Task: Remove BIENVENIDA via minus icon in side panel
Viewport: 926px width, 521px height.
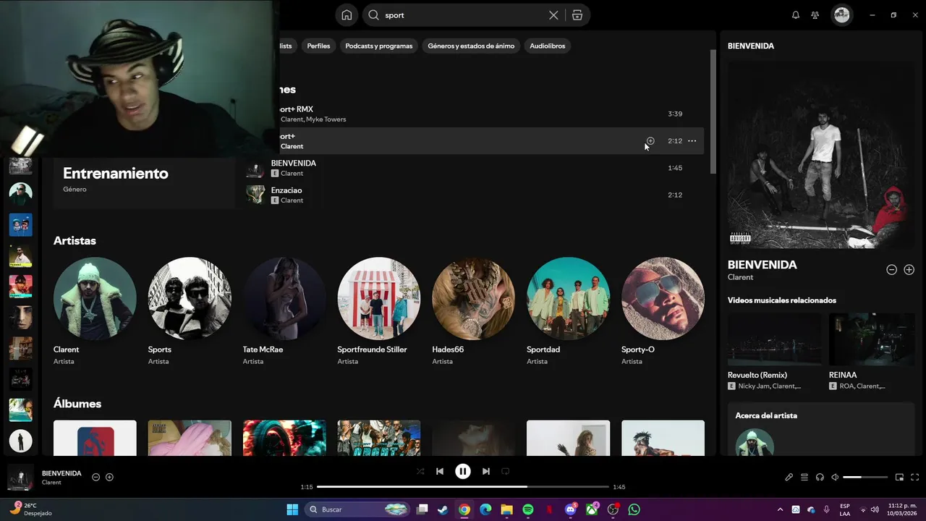Action: [x=892, y=270]
